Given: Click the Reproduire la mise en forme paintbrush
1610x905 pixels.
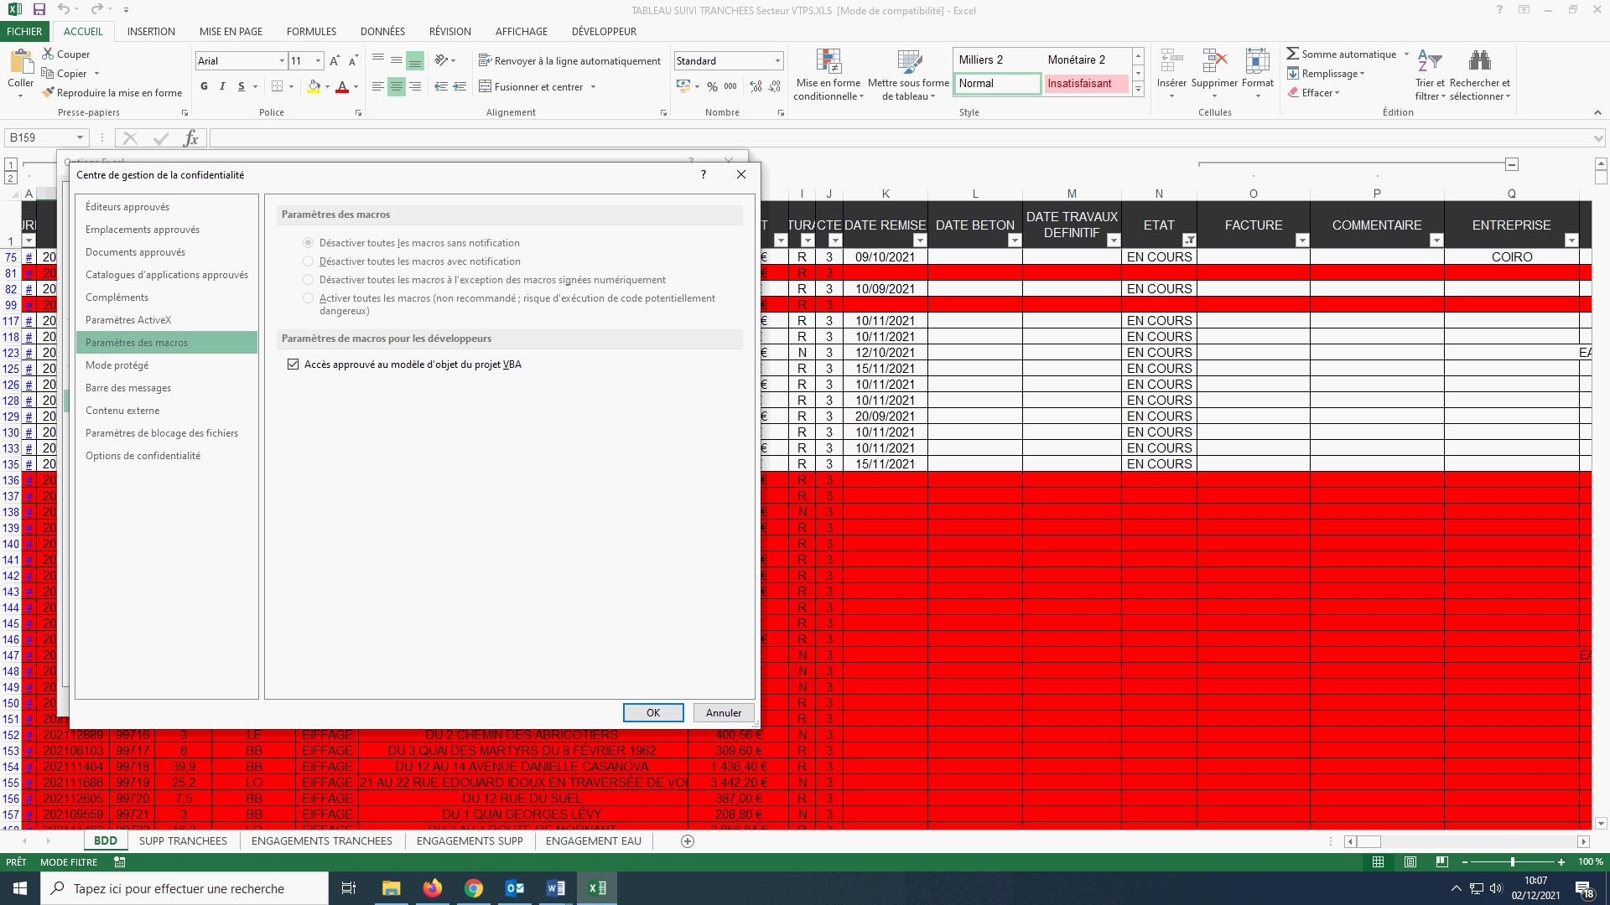Looking at the screenshot, I should 49,93.
